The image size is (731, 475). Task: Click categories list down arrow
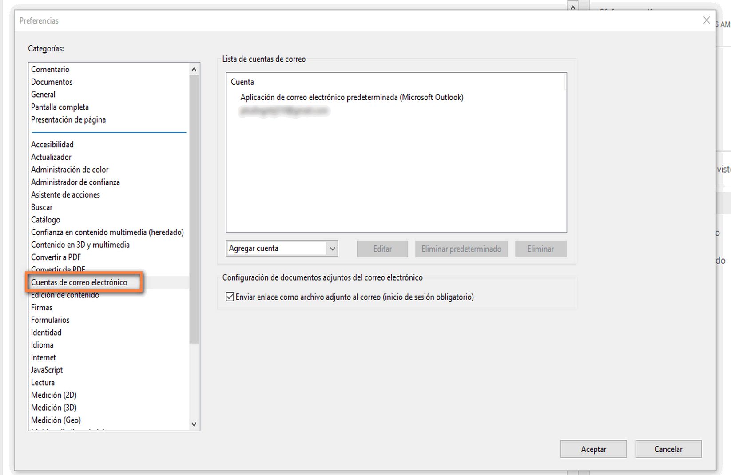tap(194, 424)
